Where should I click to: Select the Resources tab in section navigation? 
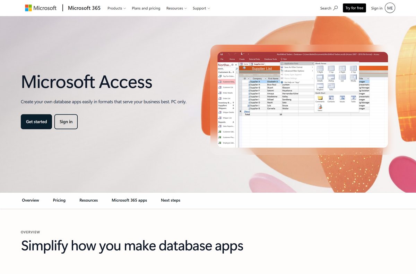pyautogui.click(x=88, y=200)
